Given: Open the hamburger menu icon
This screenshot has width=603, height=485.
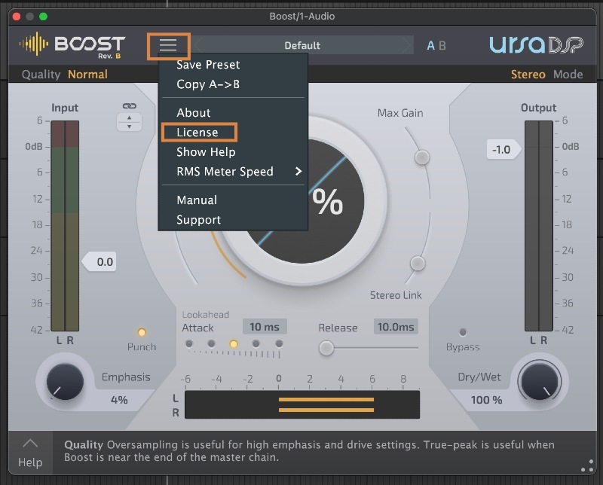Looking at the screenshot, I should pyautogui.click(x=168, y=45).
